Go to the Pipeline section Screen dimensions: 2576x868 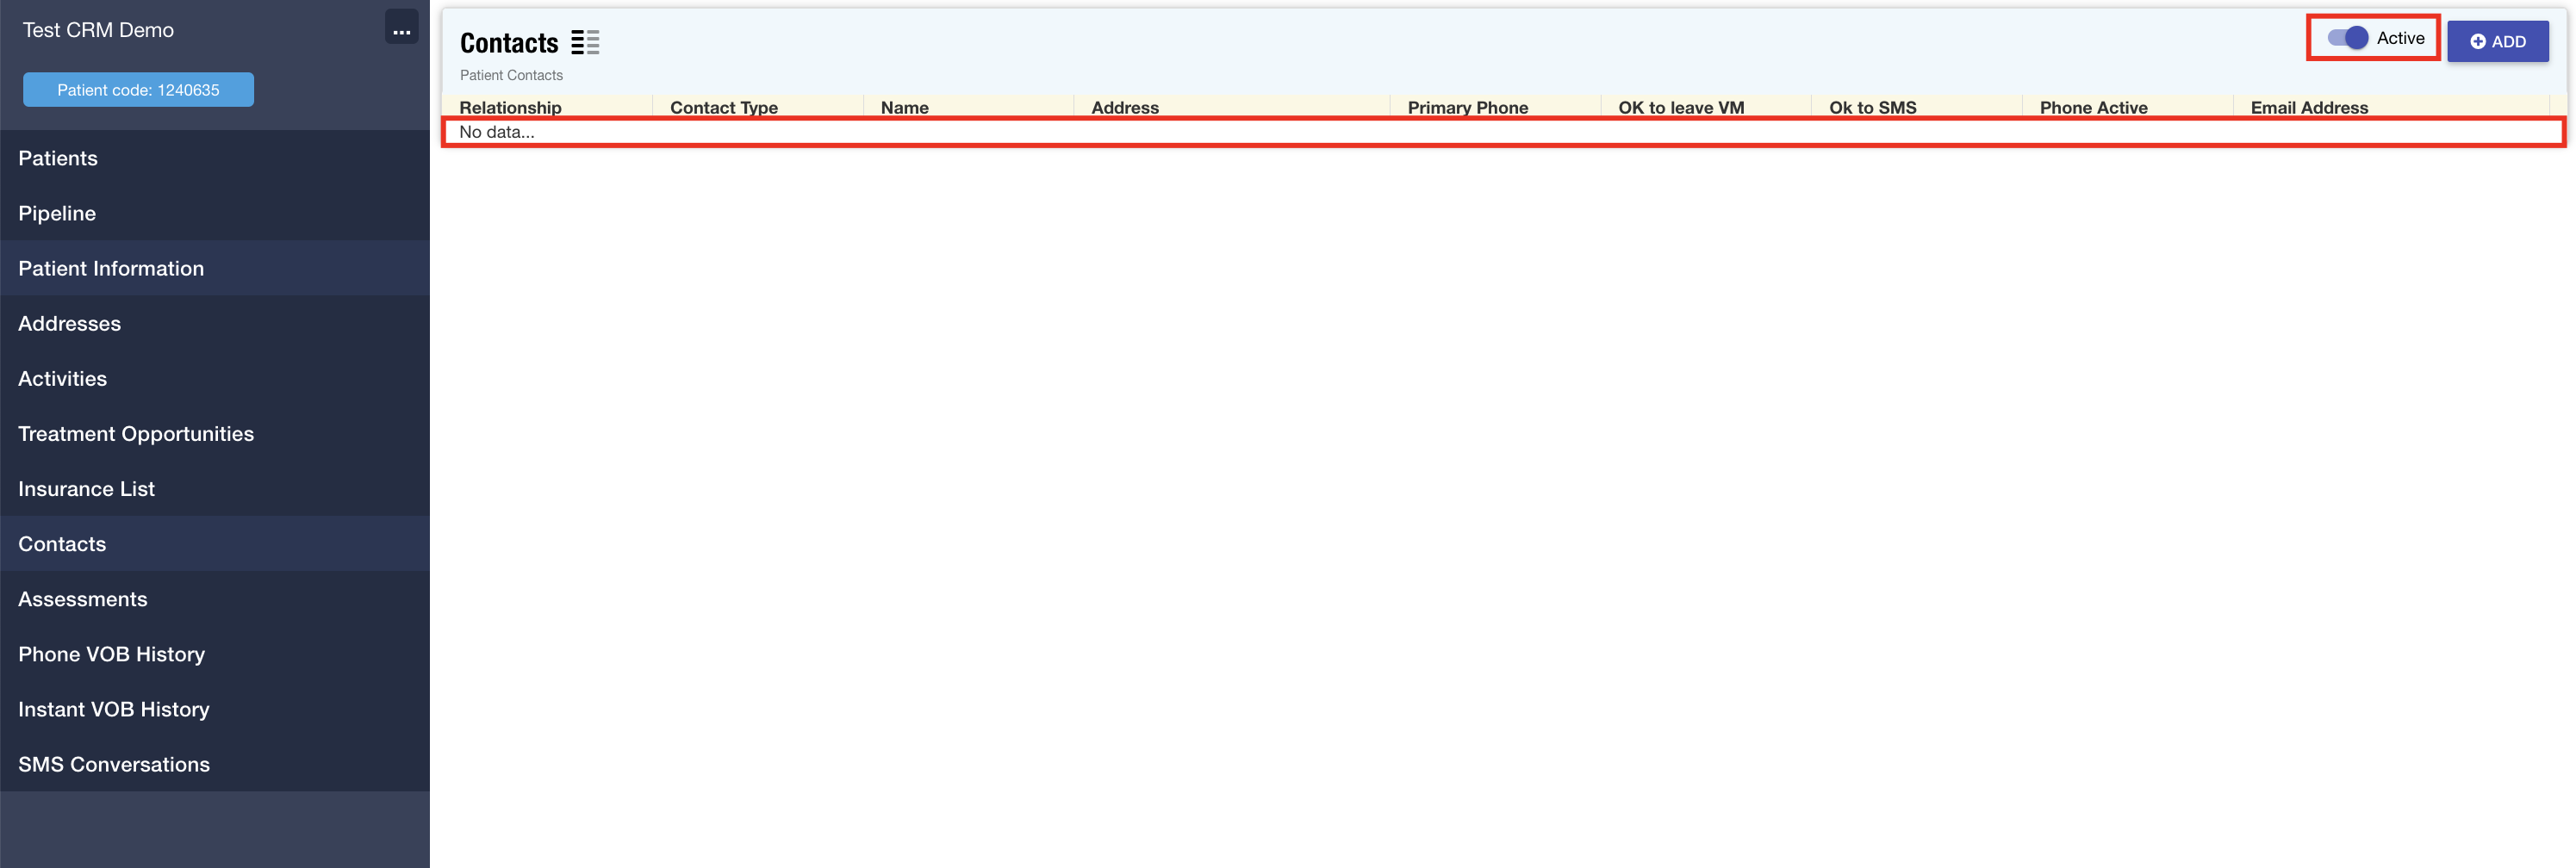(x=57, y=213)
